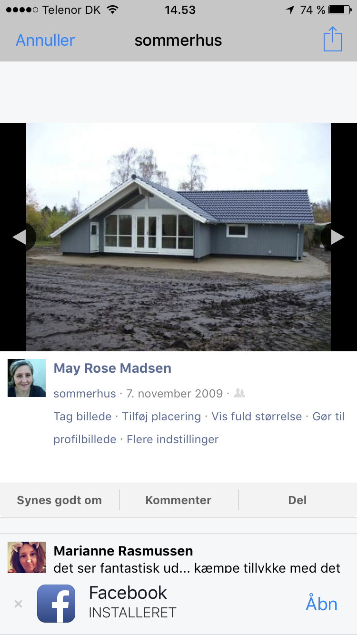Expand Flere indstillinger options
This screenshot has width=357, height=635.
pyautogui.click(x=172, y=439)
